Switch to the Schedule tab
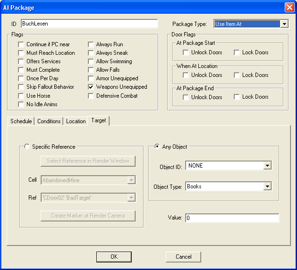 click(x=21, y=121)
